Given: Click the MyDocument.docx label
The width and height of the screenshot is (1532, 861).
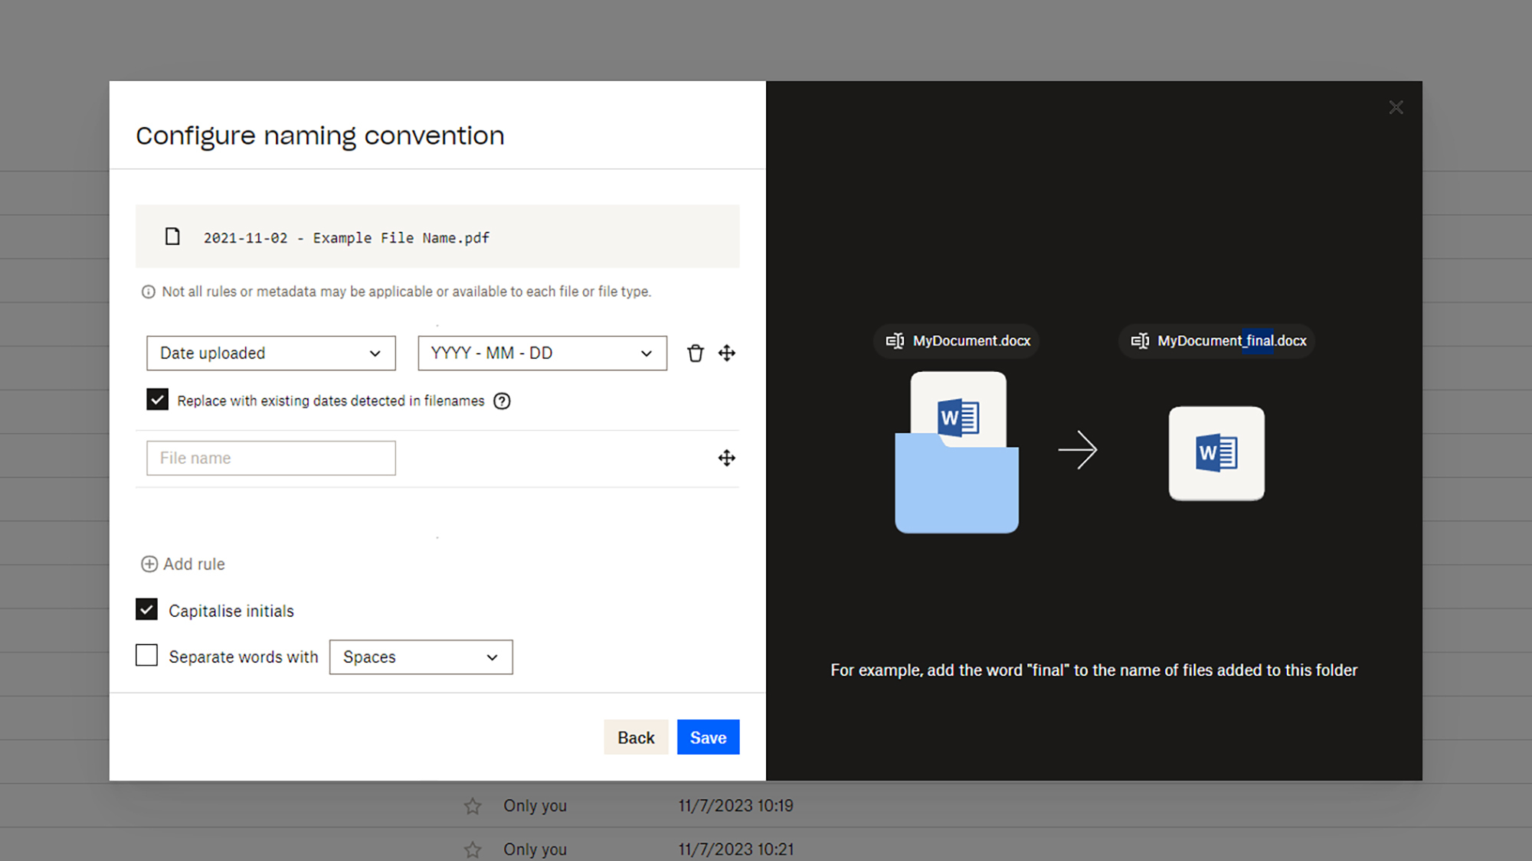Looking at the screenshot, I should pos(971,341).
